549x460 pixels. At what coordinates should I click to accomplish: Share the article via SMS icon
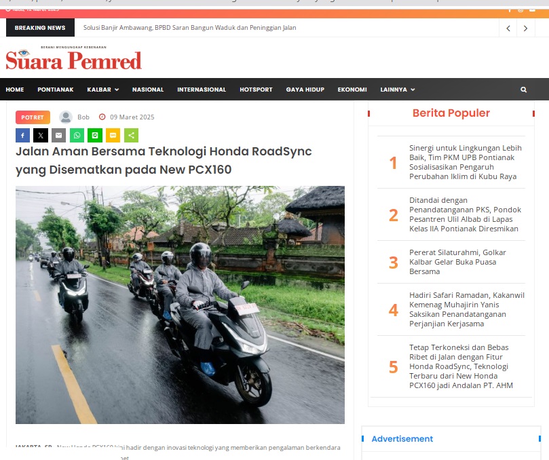113,136
